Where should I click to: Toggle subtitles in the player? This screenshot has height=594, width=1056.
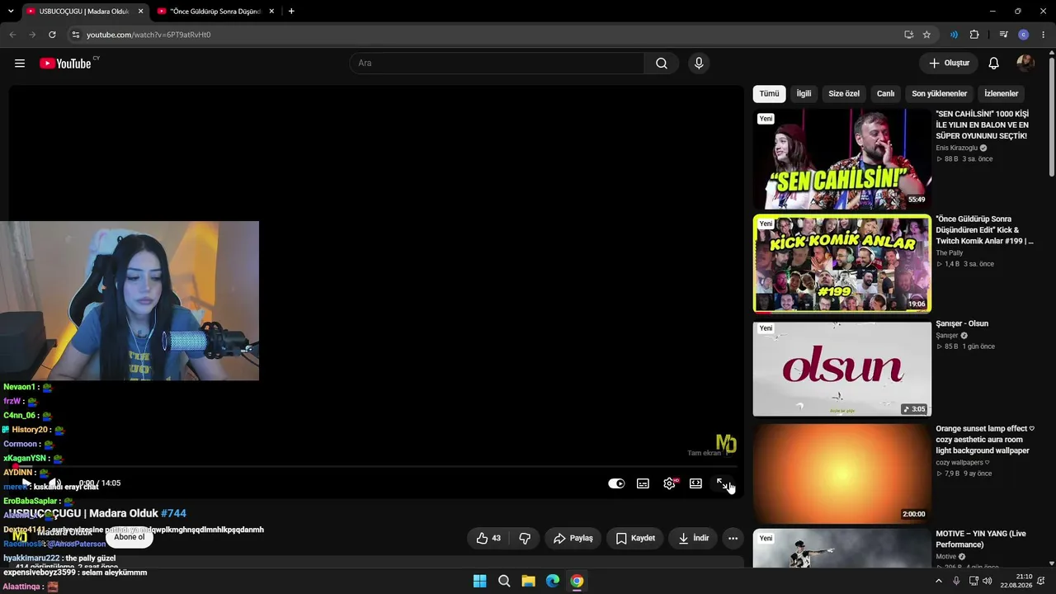click(x=643, y=483)
